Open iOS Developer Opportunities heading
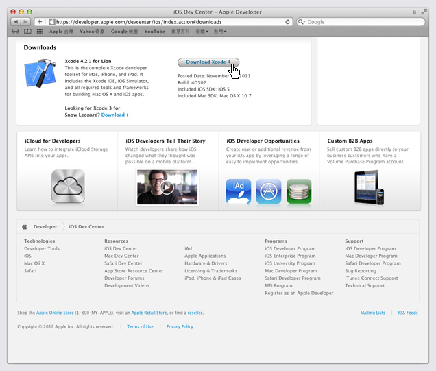The image size is (436, 371). [263, 141]
